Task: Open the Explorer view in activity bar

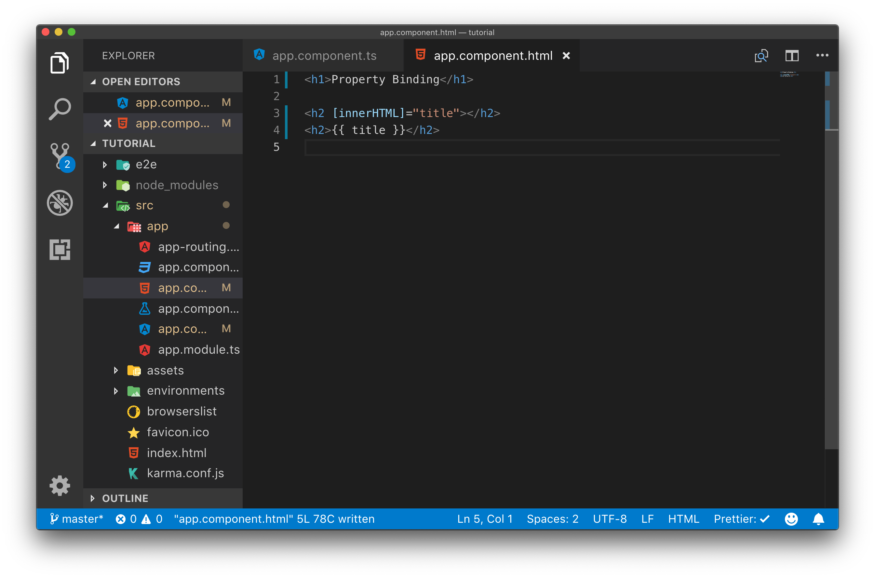Action: 60,63
